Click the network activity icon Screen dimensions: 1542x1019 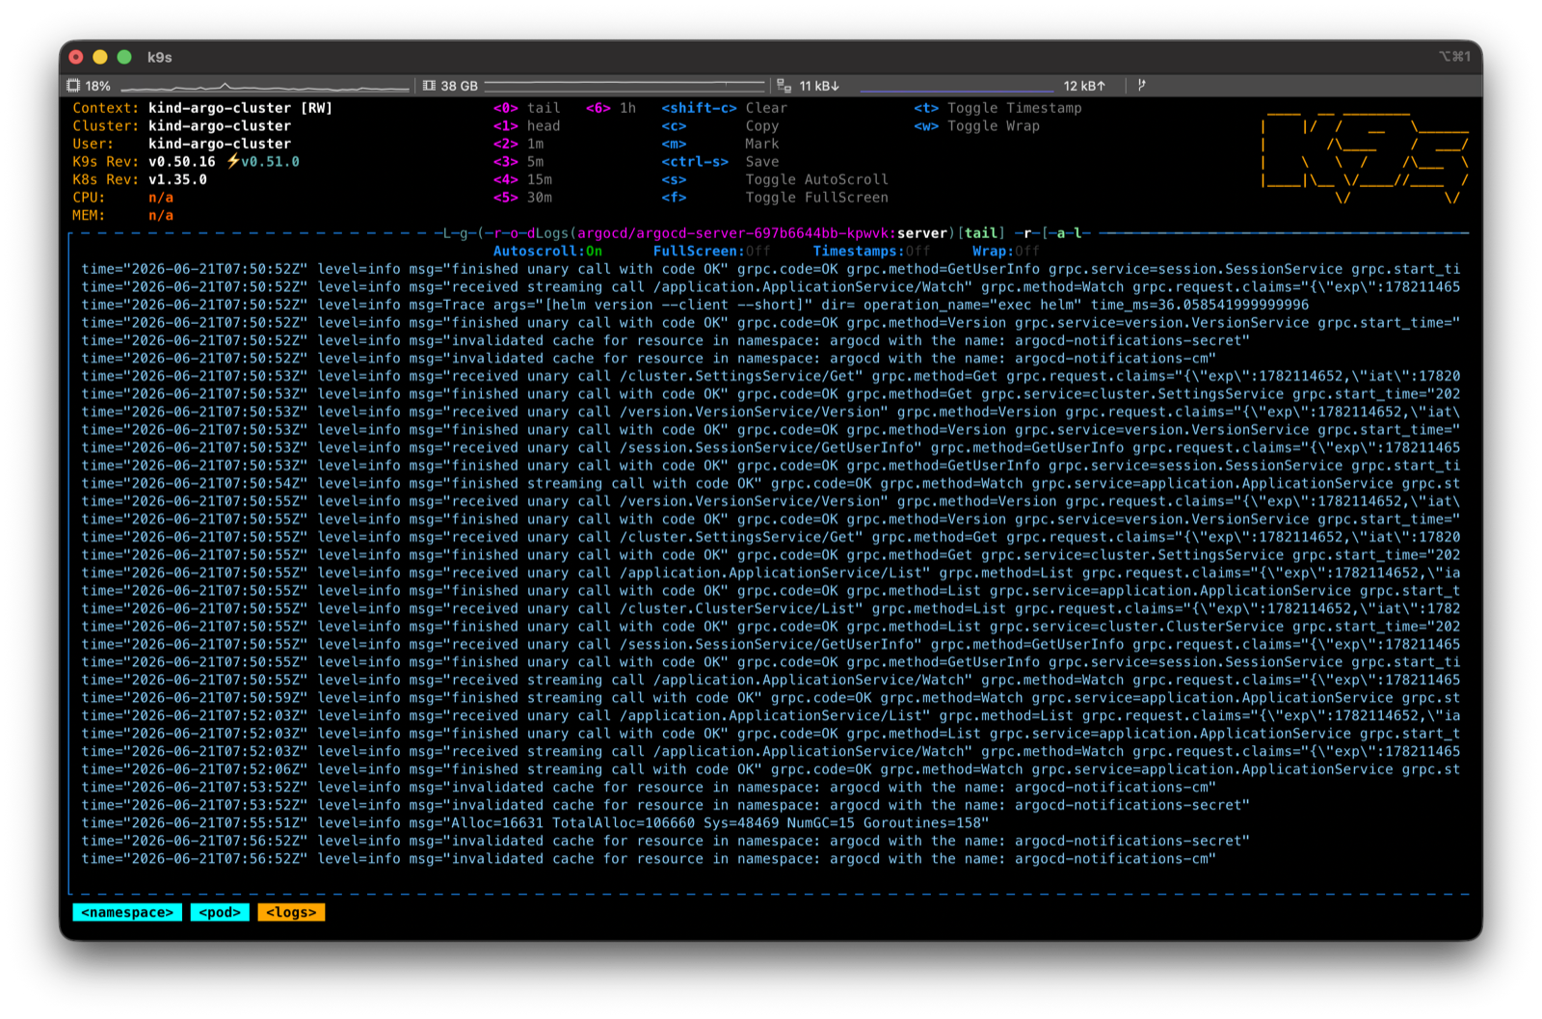pyautogui.click(x=784, y=86)
